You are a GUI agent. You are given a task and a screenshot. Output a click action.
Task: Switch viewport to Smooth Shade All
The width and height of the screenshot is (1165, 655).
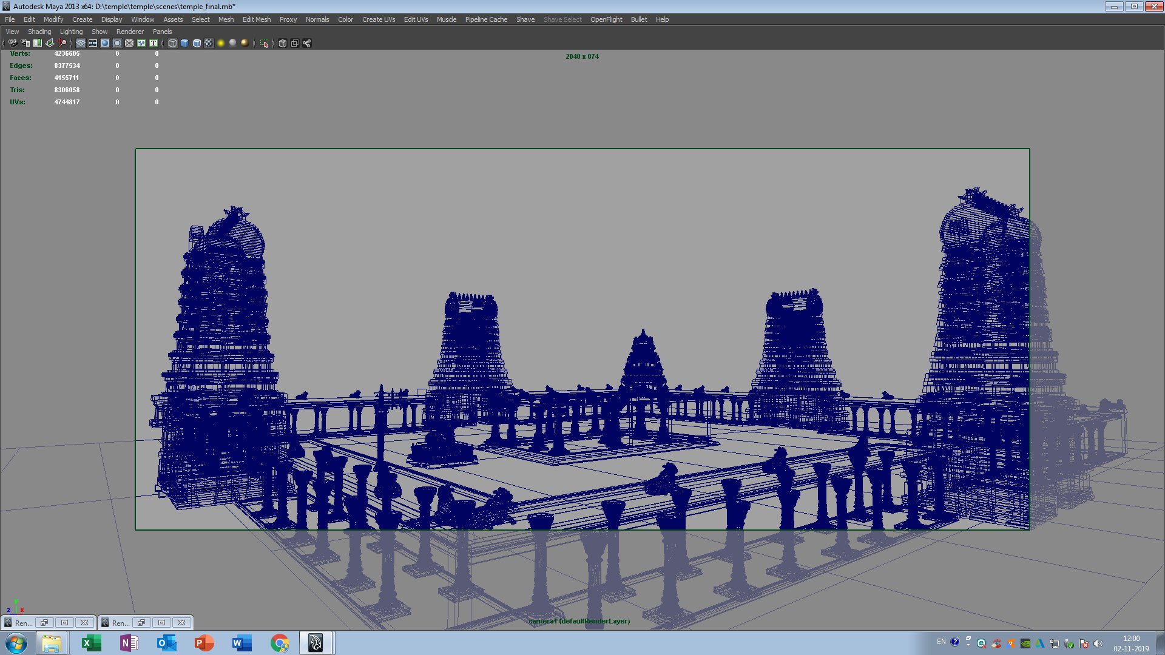tap(184, 43)
